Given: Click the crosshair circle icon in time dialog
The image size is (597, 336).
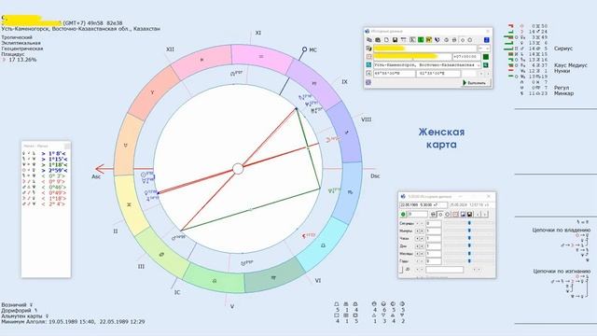Looking at the screenshot, I should tap(433, 215).
